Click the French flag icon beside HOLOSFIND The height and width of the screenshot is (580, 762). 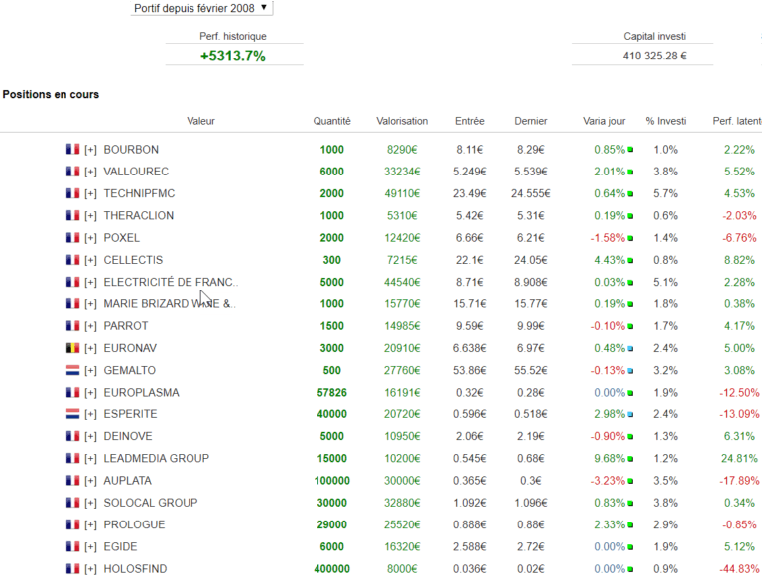click(x=71, y=569)
